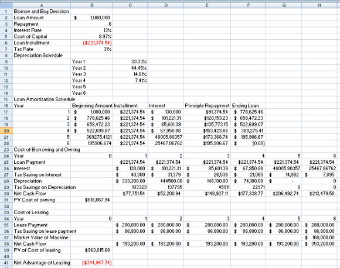
Task: Select column C header
Action: 130,5
